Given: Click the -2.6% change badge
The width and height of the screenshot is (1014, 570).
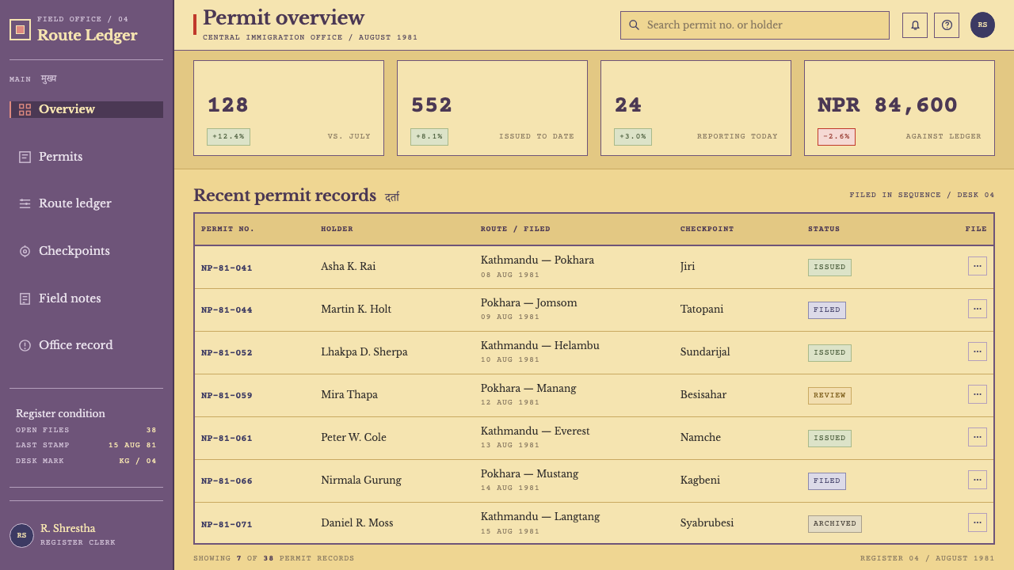Looking at the screenshot, I should tap(837, 137).
